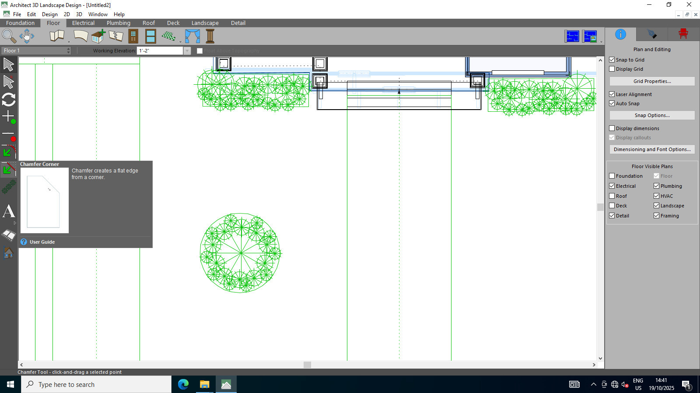Activate the Pan hand tool
The height and width of the screenshot is (393, 700).
pyautogui.click(x=27, y=36)
